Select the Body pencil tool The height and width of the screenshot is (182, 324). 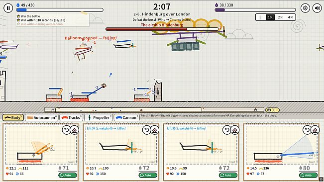13,118
